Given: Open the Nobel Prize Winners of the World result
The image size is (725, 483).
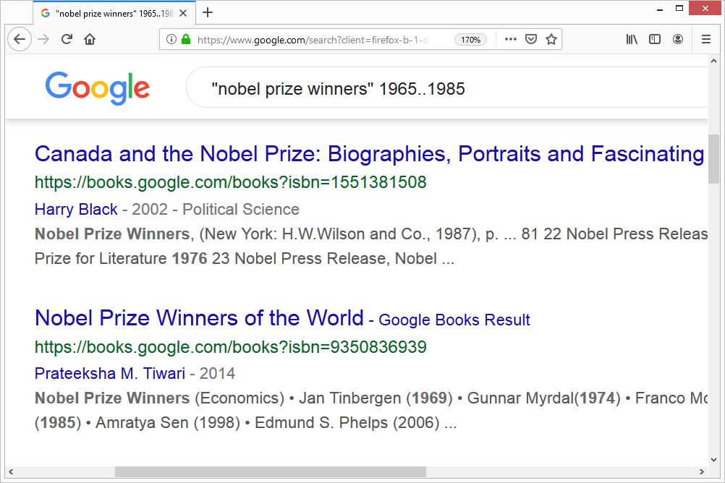Looking at the screenshot, I should click(x=199, y=318).
